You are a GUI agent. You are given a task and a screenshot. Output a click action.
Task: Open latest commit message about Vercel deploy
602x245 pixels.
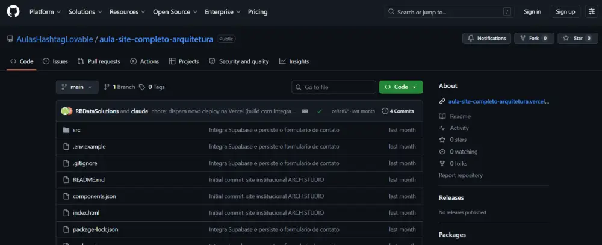224,111
